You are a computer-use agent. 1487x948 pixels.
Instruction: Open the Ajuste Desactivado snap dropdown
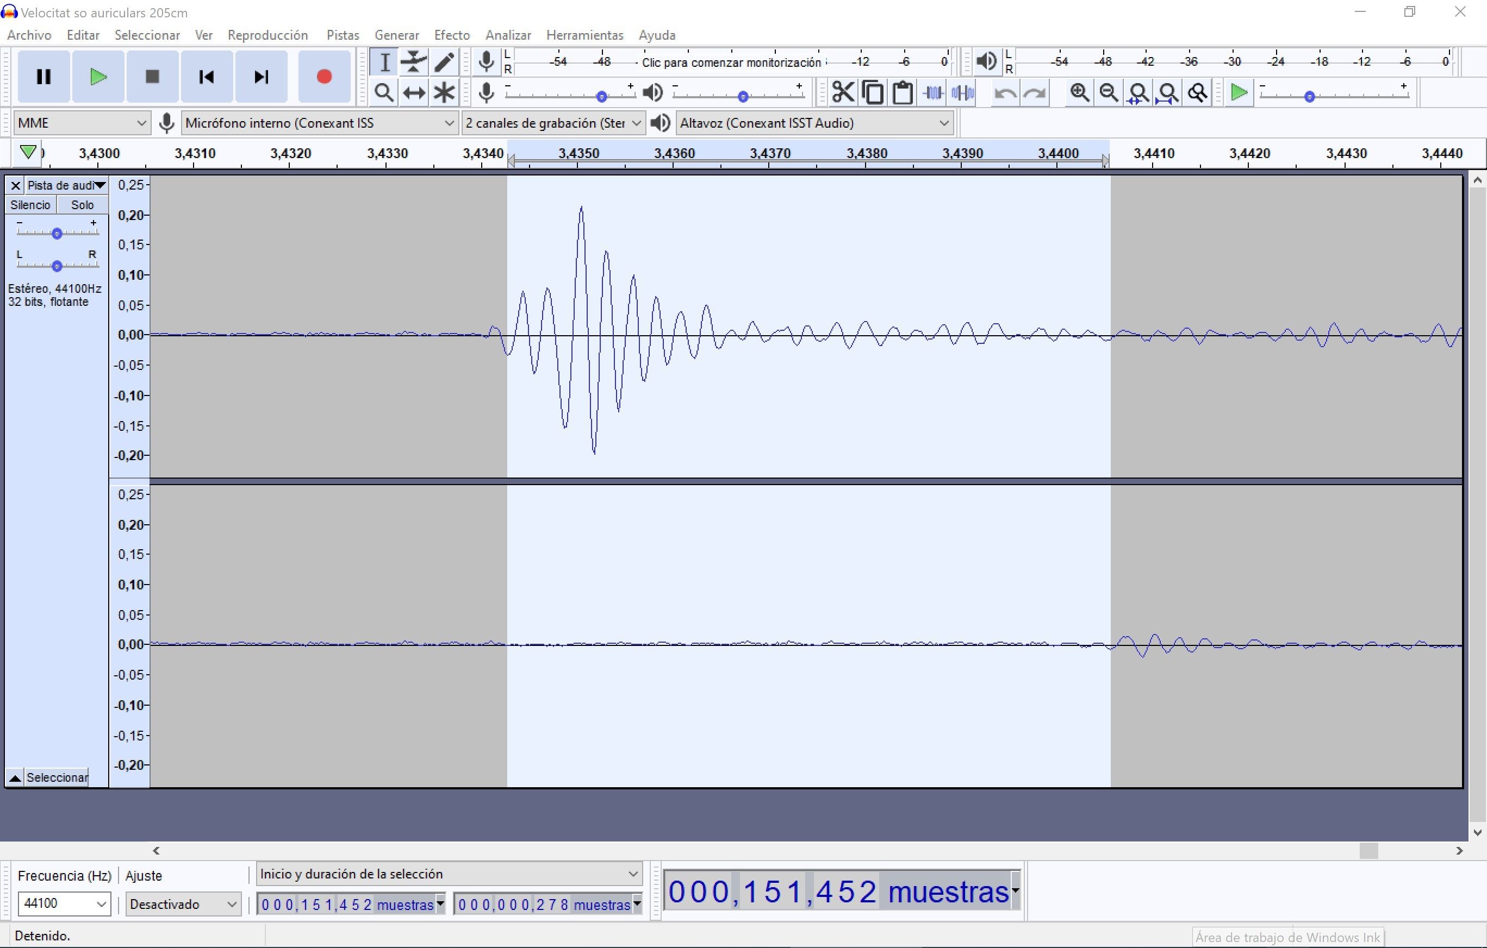click(x=183, y=904)
